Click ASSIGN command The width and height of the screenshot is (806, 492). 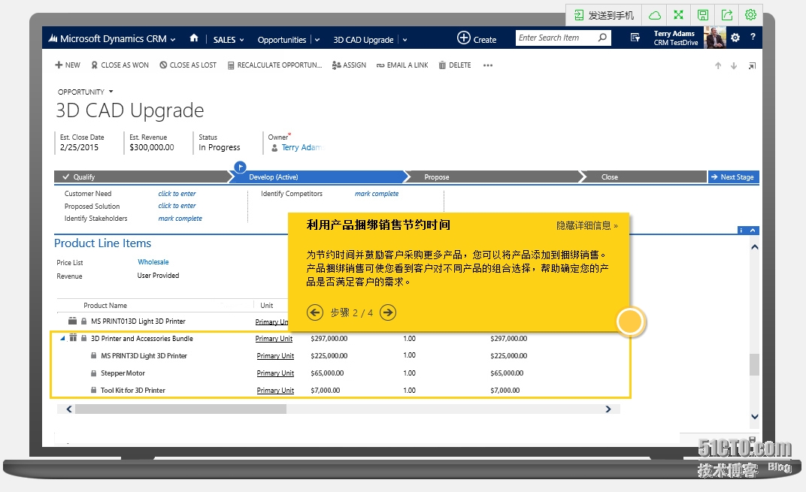pyautogui.click(x=349, y=65)
